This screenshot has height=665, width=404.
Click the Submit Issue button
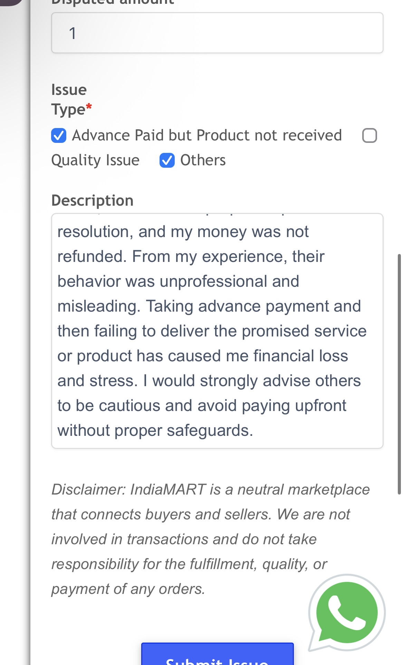(217, 656)
